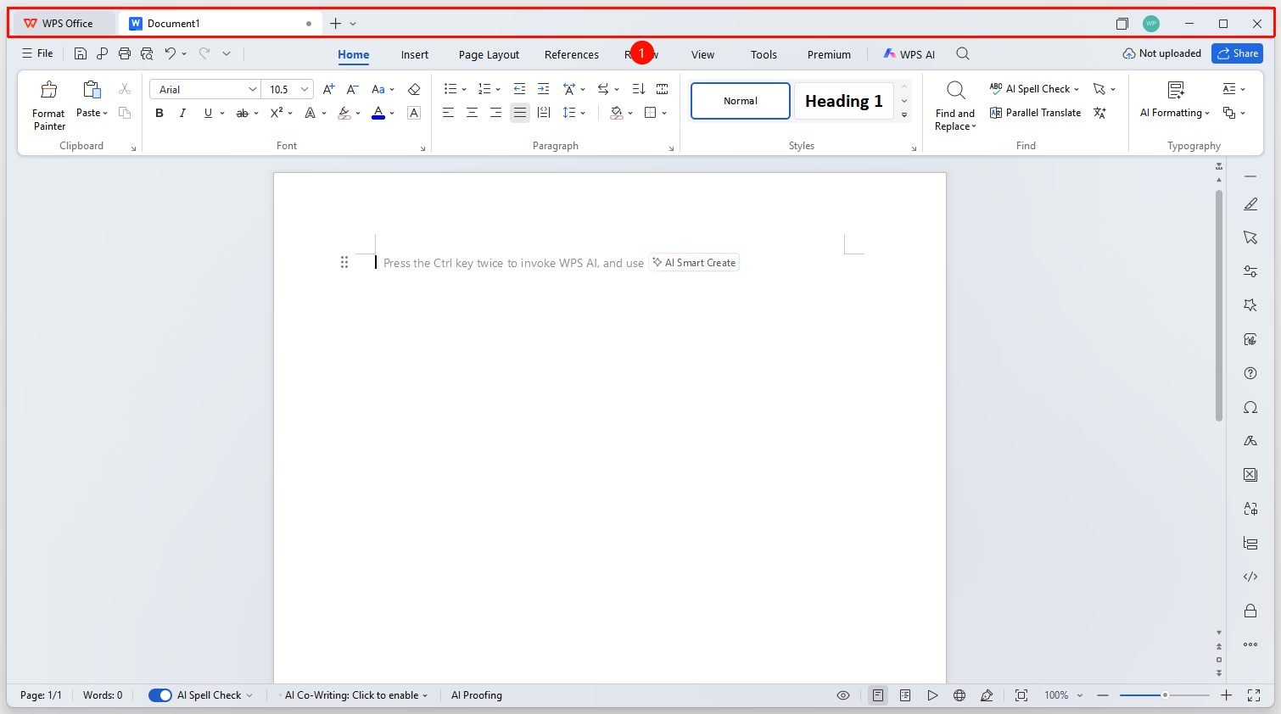Click the Clear Formatting eraser icon

coord(414,89)
